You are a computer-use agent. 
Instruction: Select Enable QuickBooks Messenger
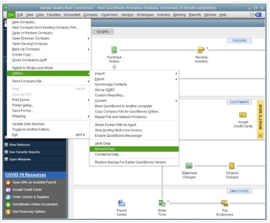[134, 136]
